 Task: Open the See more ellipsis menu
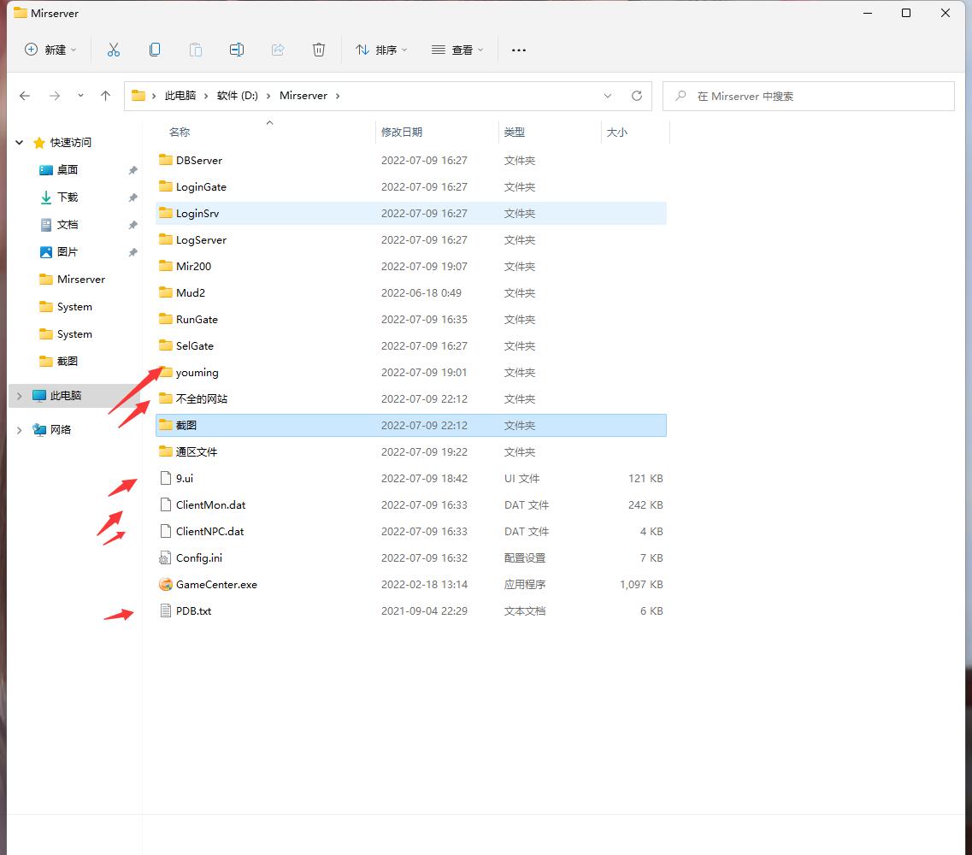click(x=519, y=50)
